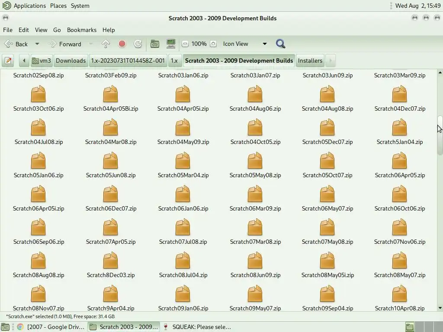Select the Scratch06Apr05.zip archive icon
443x332 pixels.
pos(400,160)
